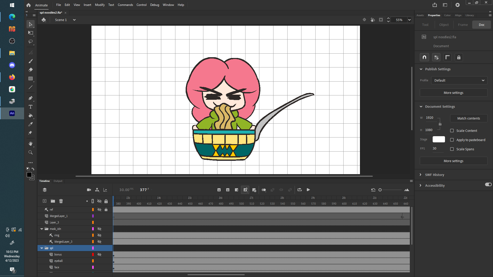
Task: Select the Zoom magnifier tool
Action: point(31,152)
